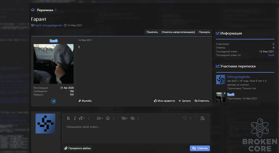Open the hidden content dropdown with arrow
Viewport: 279px width, 153px height.
pyautogui.click(x=124, y=118)
